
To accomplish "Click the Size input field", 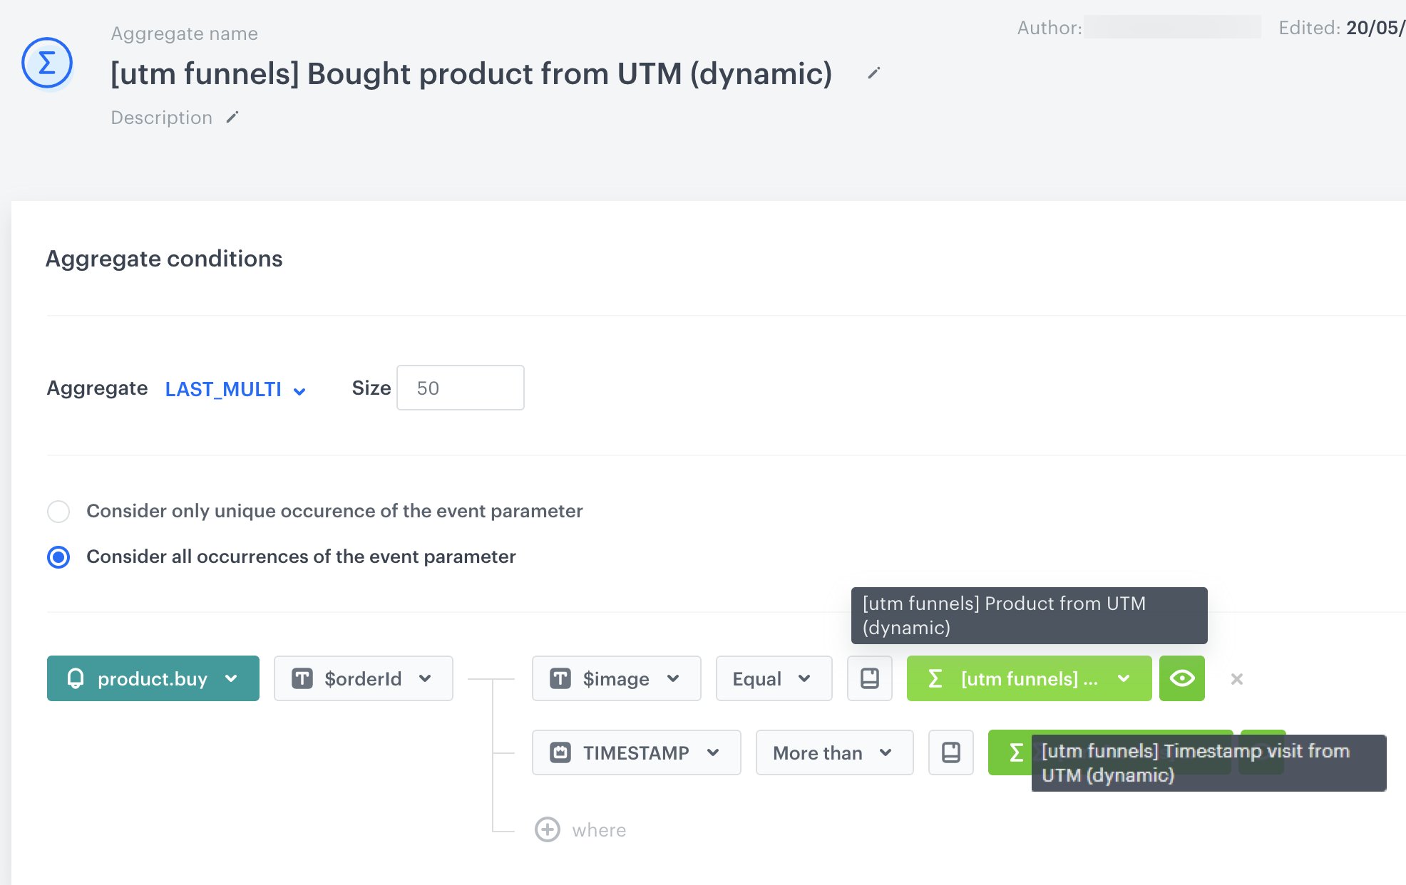I will [x=460, y=388].
